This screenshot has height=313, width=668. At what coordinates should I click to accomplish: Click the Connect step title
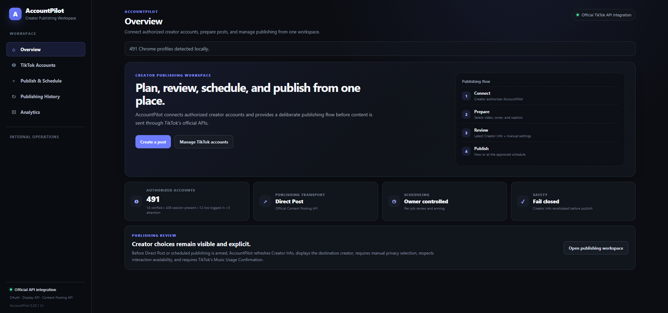click(482, 93)
